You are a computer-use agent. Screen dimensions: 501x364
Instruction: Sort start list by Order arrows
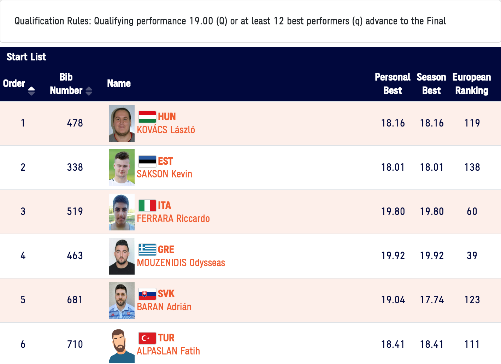click(x=31, y=91)
